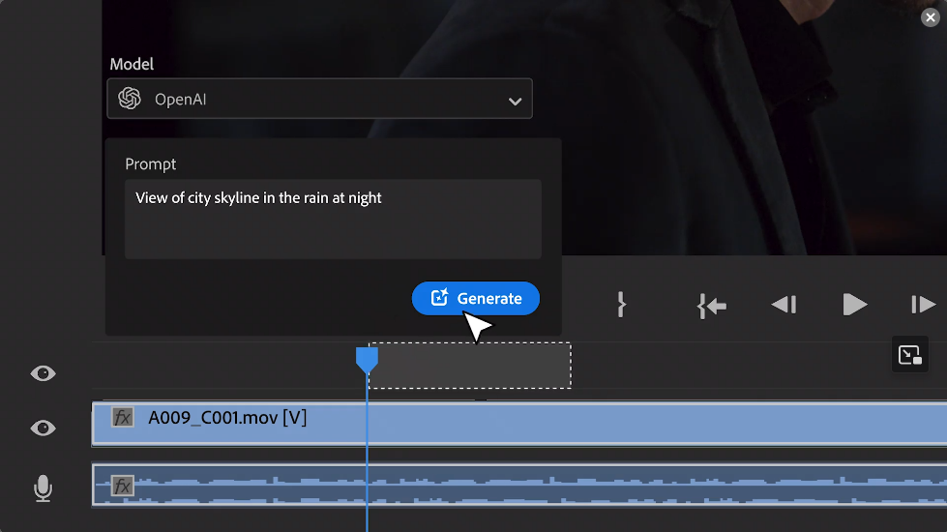This screenshot has height=532, width=947.
Task: Select the A009_C001.mov [V] video clip
Action: (519, 424)
